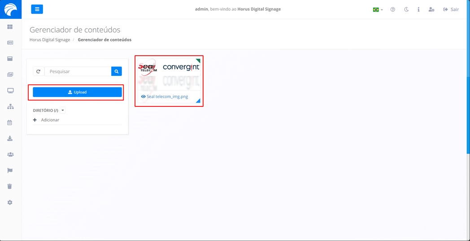The image size is (470, 241).
Task: Go to Horus Digital Signage breadcrumb
Action: click(x=50, y=40)
